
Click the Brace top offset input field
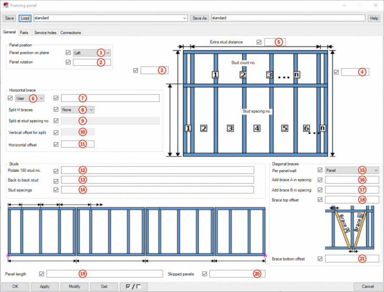[x=352, y=200]
